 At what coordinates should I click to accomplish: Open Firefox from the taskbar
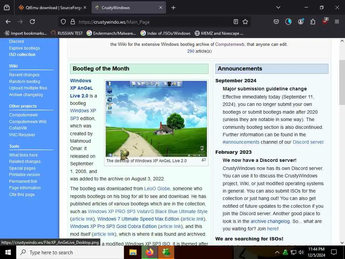click(x=150, y=252)
